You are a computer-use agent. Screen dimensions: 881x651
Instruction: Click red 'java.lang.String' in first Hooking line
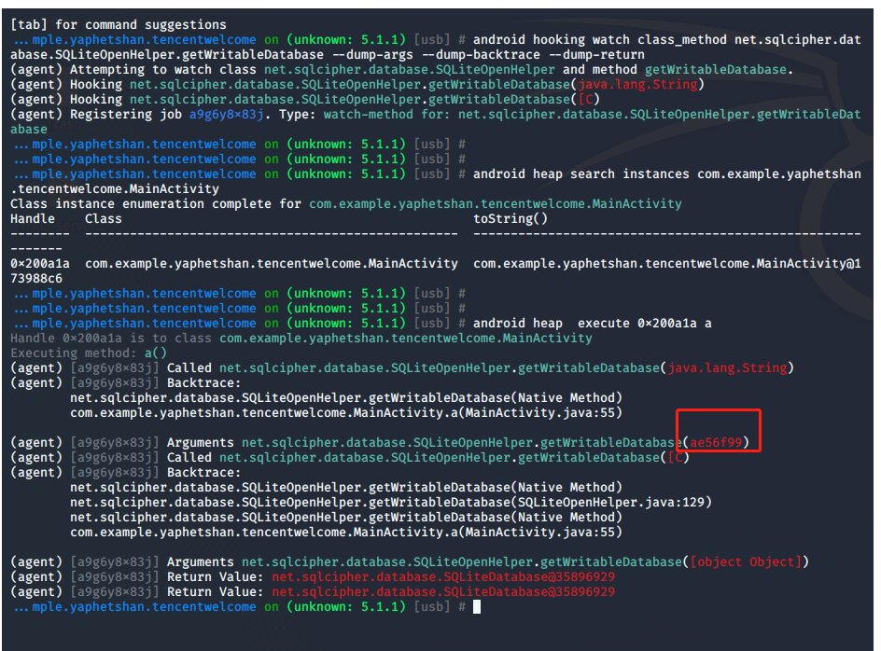pos(637,85)
